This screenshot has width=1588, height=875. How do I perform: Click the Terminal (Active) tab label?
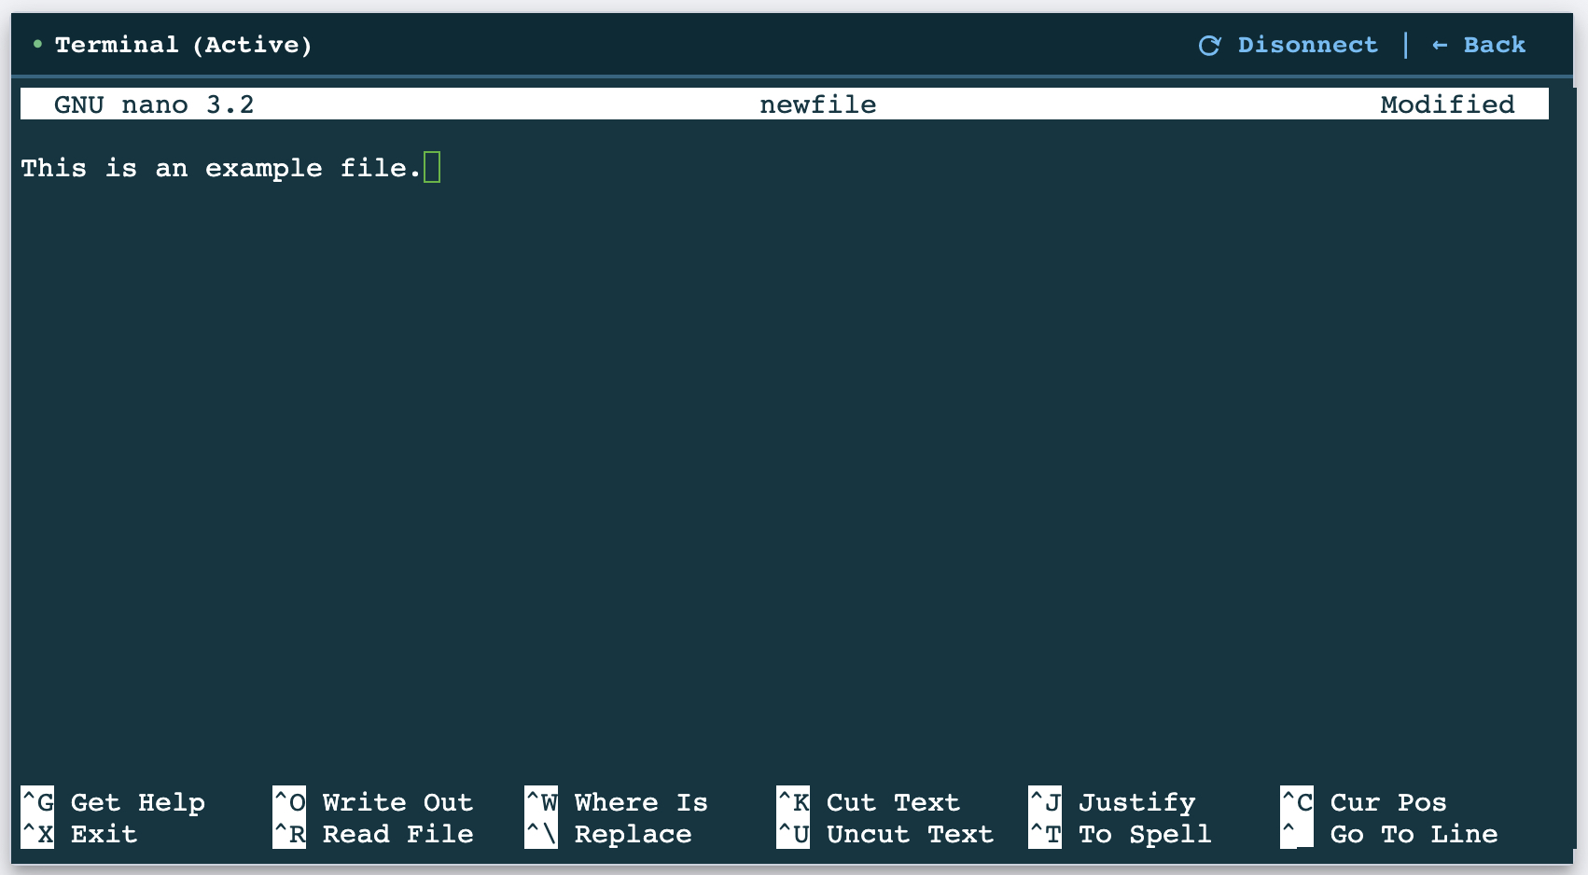[x=183, y=44]
